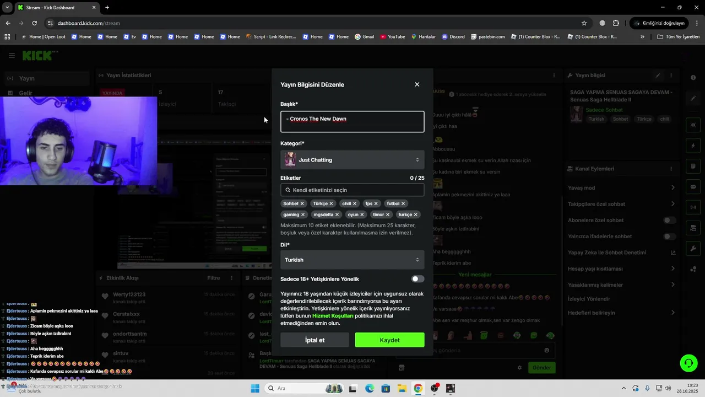
Task: Open the broadcast signal icon in right sidebar
Action: point(693,207)
